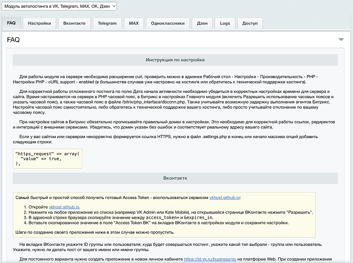Viewport: 353px width, 263px height.
Task: Switch to the Дзен tab
Action: click(x=202, y=23)
